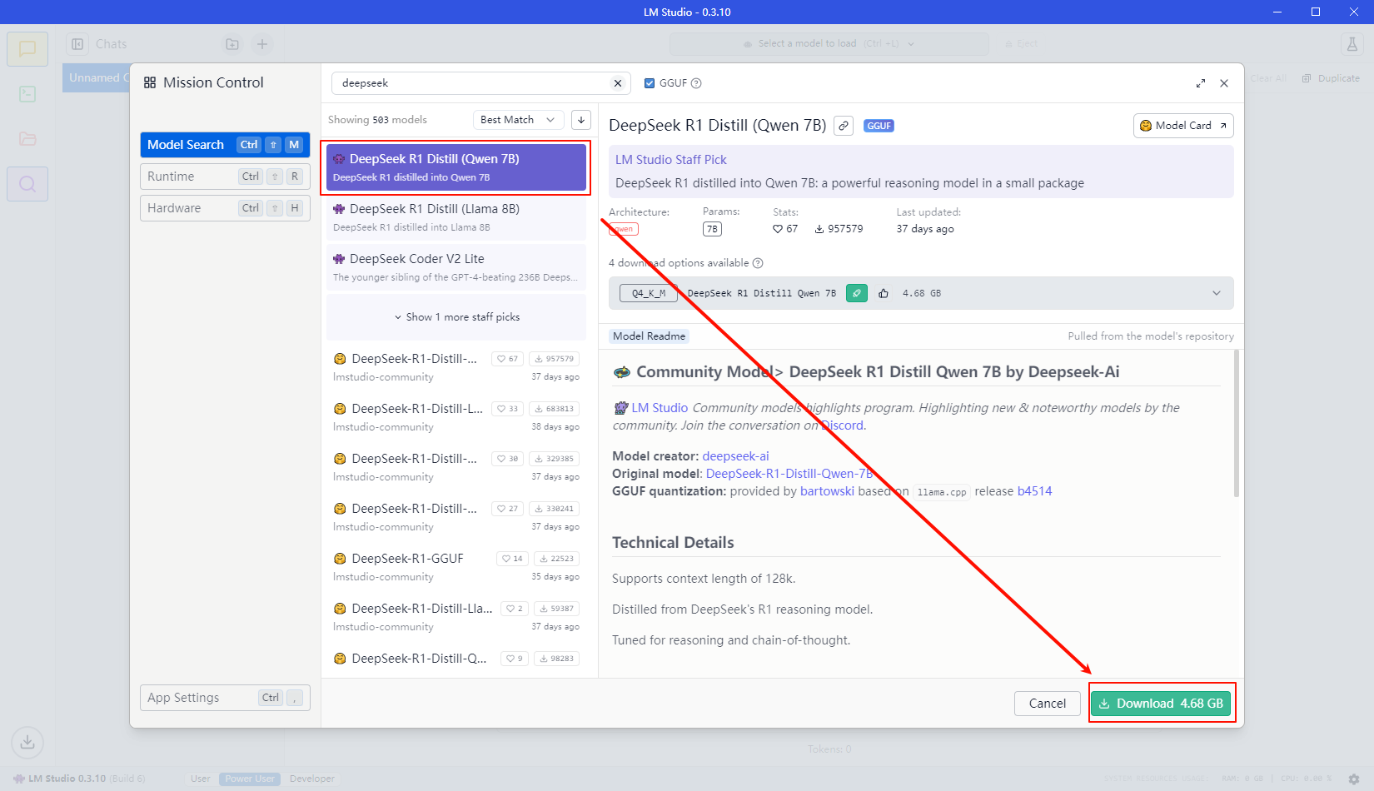This screenshot has height=791, width=1374.
Task: Show 1 more staff picks
Action: coord(456,317)
